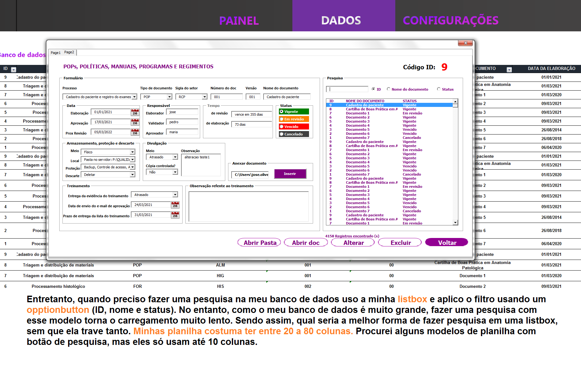Open calendar picker for Aprovação date

[135, 122]
